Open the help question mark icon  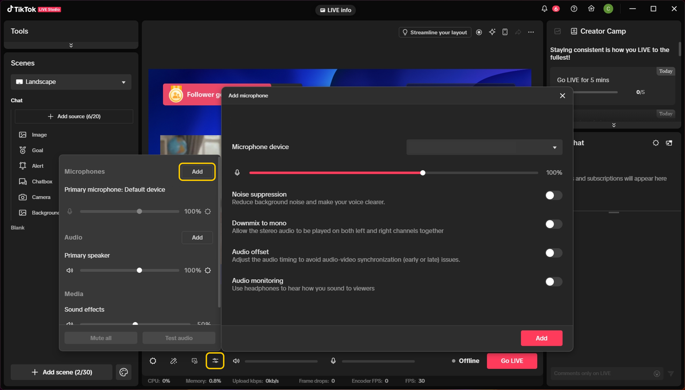click(574, 9)
